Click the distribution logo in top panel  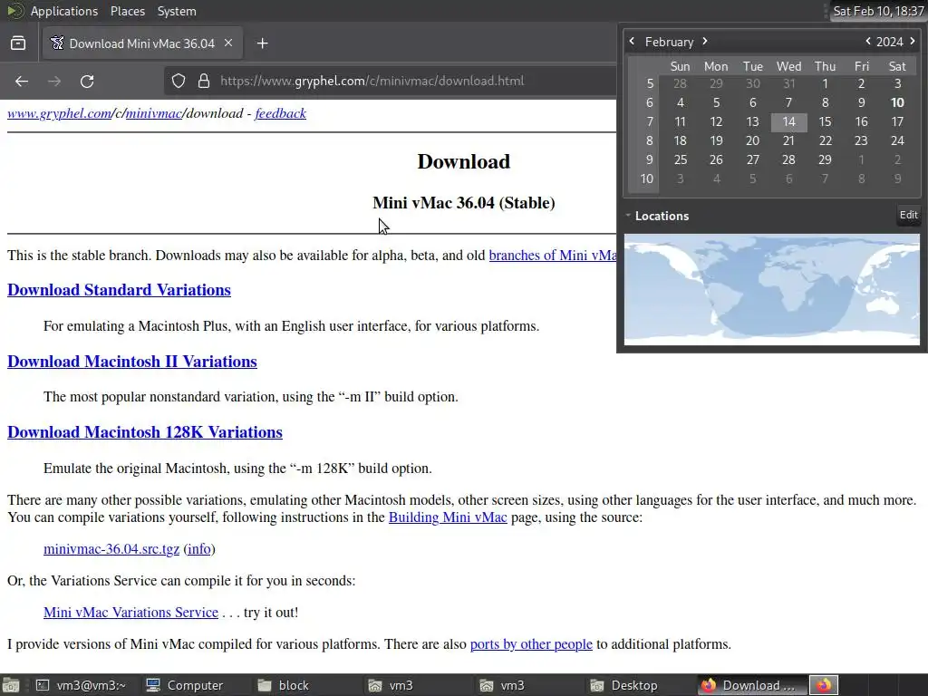coord(14,11)
